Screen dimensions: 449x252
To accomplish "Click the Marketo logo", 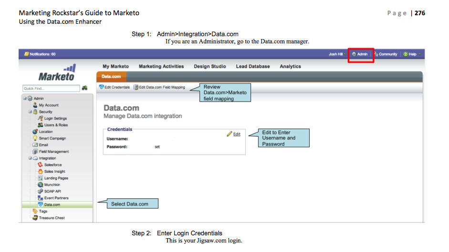I will (57, 72).
